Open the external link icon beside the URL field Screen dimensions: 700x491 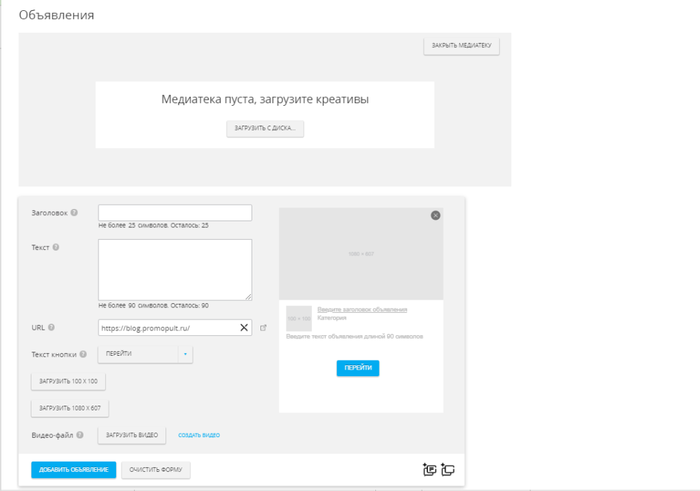pyautogui.click(x=265, y=328)
